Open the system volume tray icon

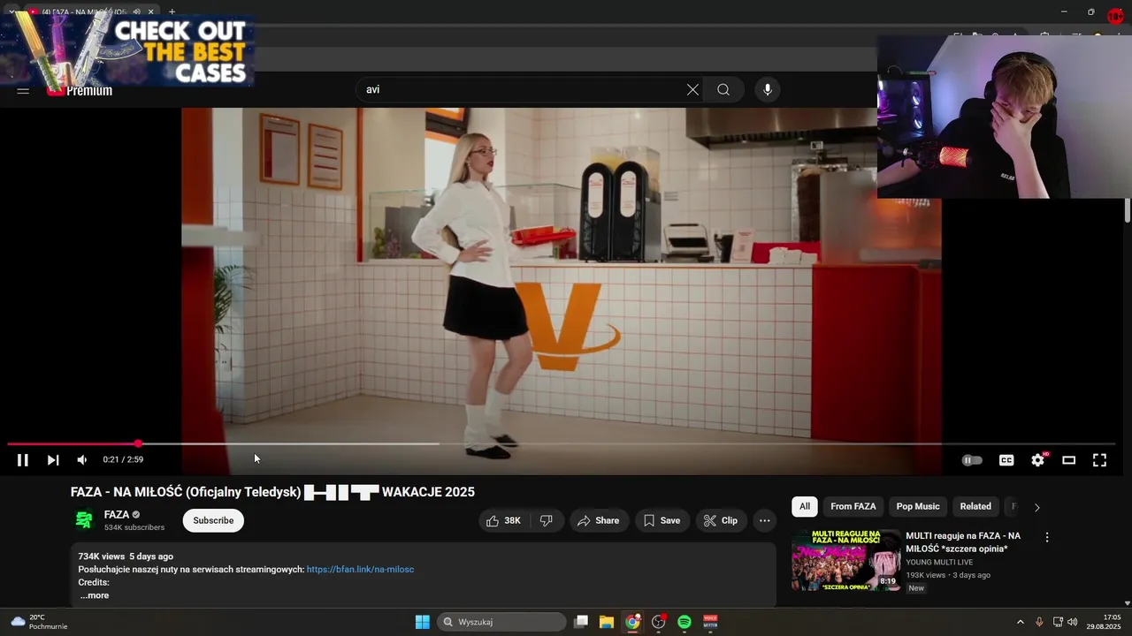1073,622
